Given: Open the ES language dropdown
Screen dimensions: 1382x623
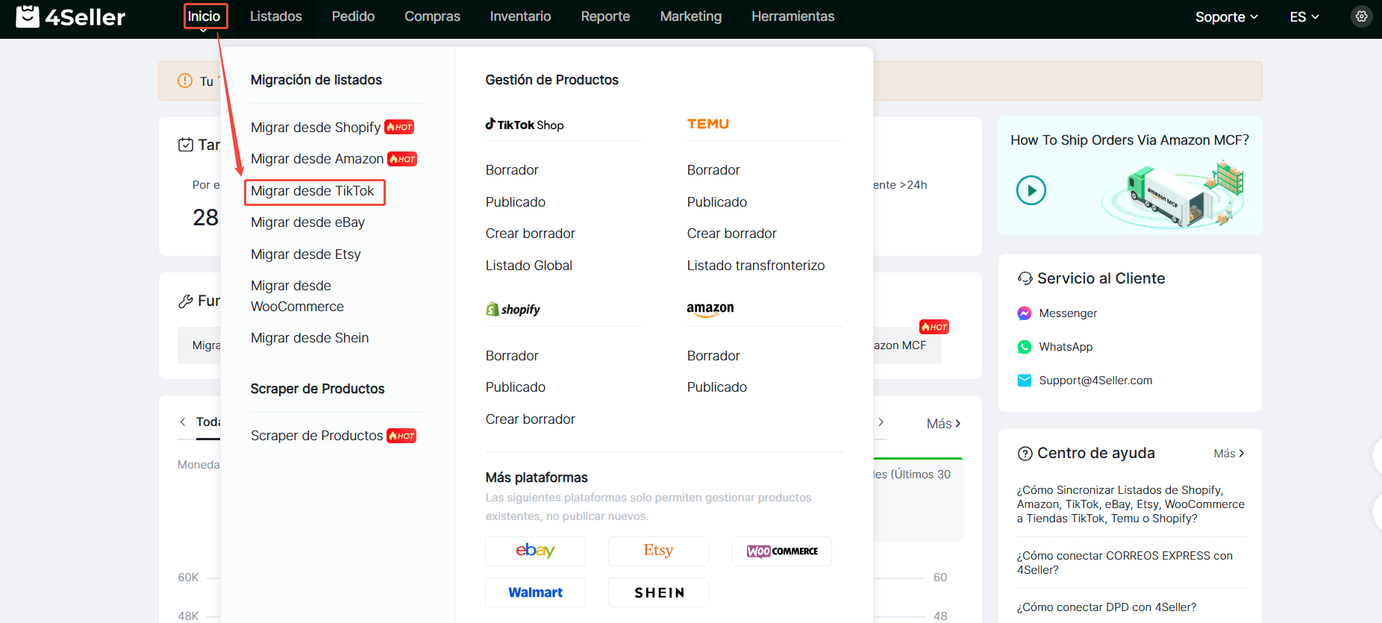Looking at the screenshot, I should tap(1304, 16).
